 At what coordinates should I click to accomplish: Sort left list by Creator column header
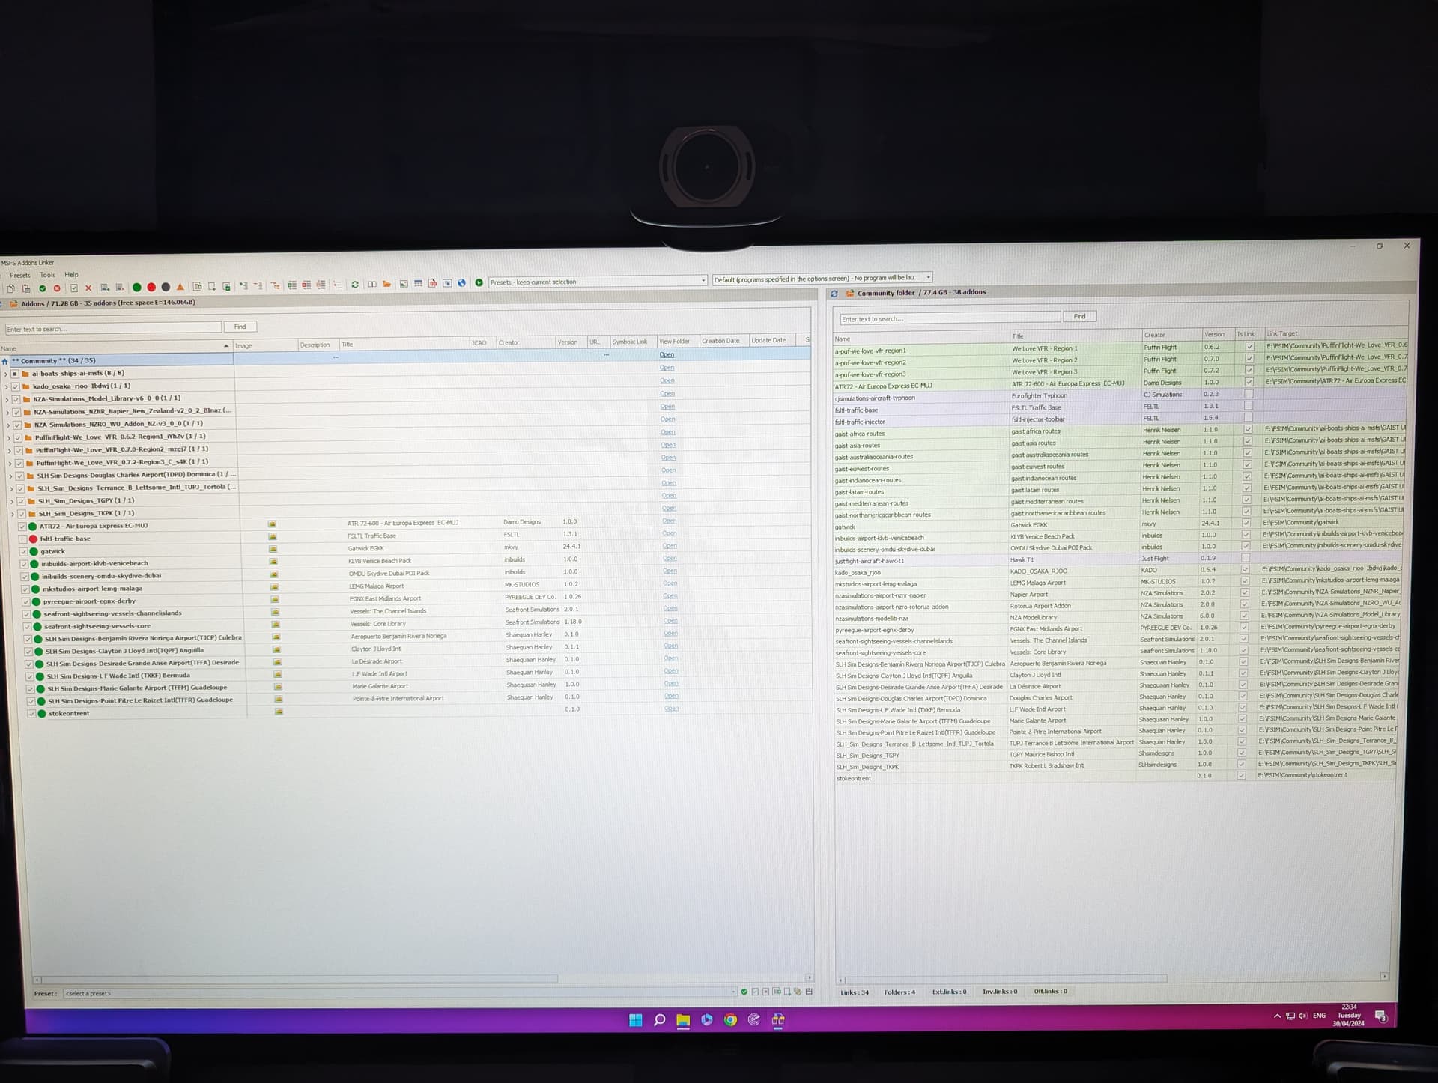click(x=524, y=342)
